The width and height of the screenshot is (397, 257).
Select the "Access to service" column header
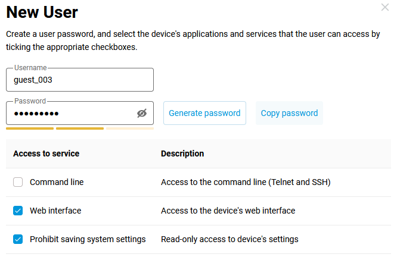pyautogui.click(x=46, y=153)
